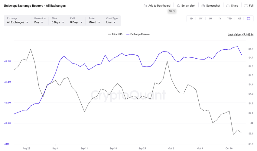Toggle Price USD series in legend
257x151 pixels.
pyautogui.click(x=115, y=34)
